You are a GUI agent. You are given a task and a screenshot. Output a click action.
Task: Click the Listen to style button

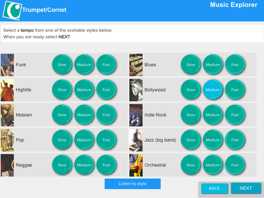click(133, 184)
